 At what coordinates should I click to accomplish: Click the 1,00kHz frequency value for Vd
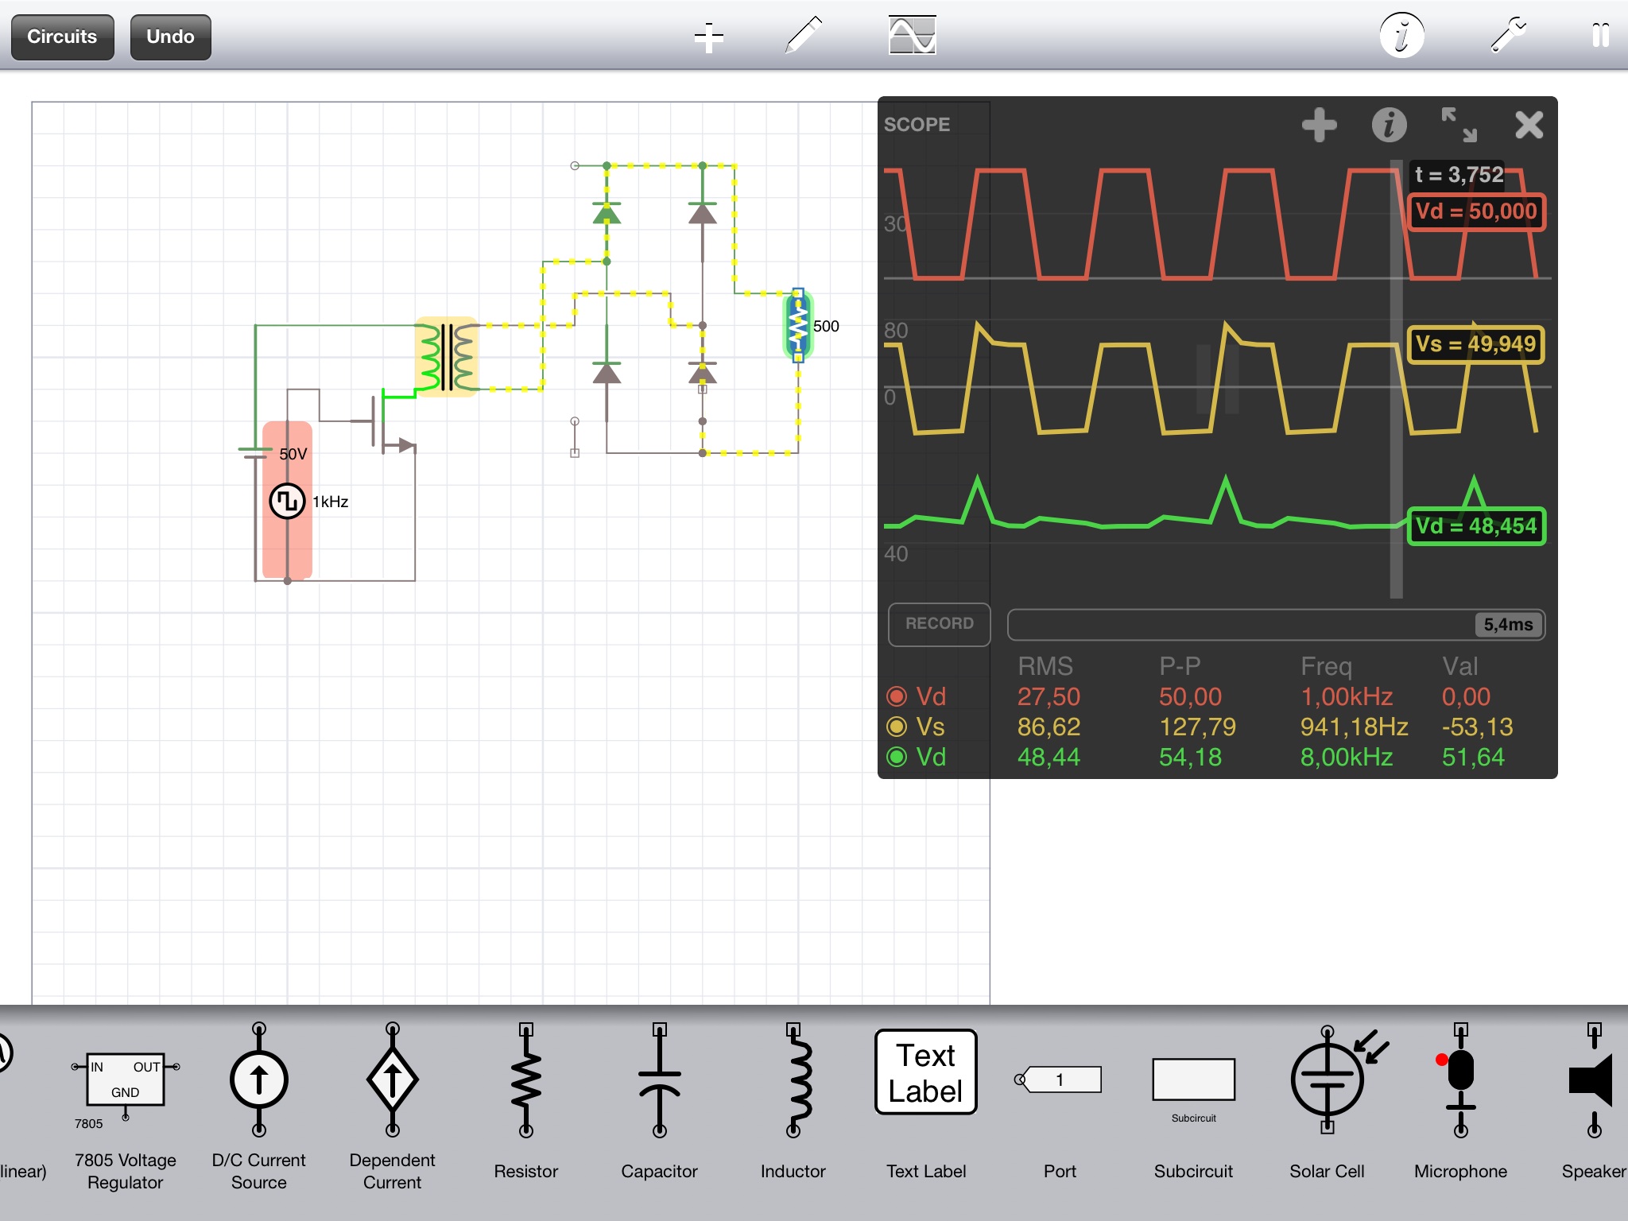point(1346,696)
